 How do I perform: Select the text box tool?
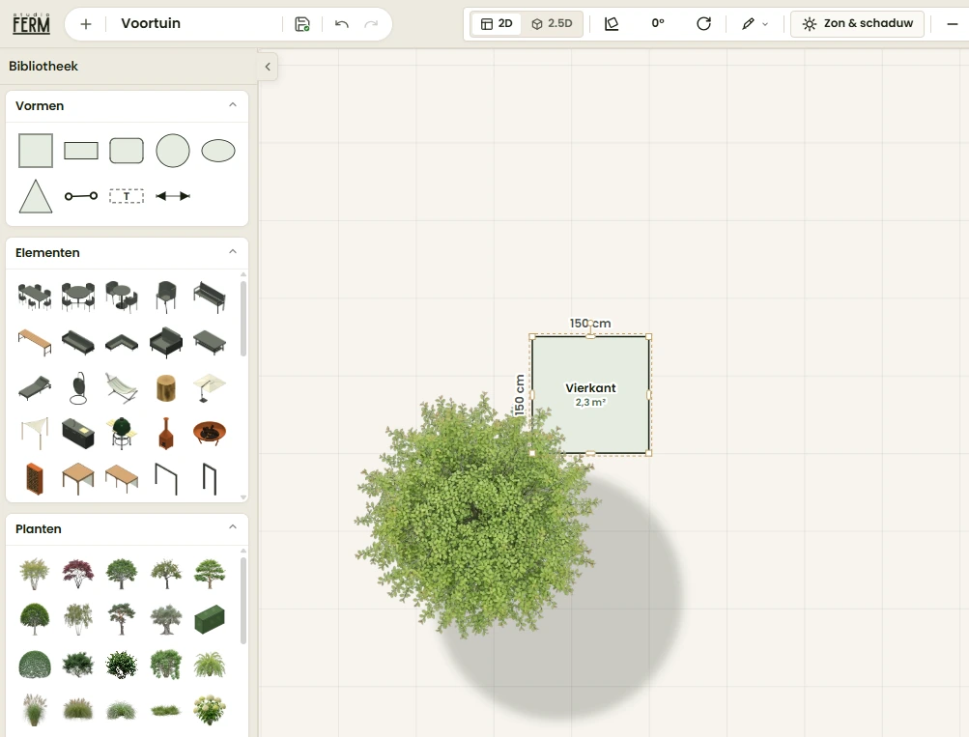click(x=127, y=196)
